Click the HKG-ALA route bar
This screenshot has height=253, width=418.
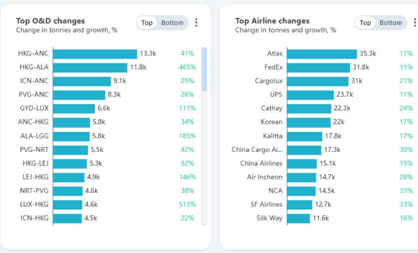[90, 67]
